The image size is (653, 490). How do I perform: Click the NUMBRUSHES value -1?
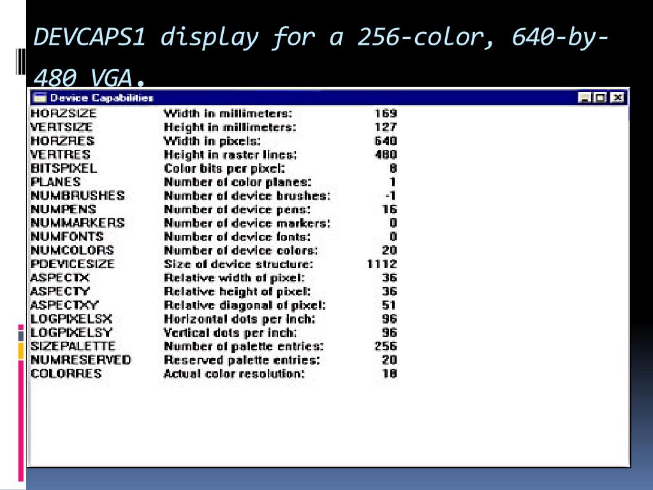pos(390,195)
